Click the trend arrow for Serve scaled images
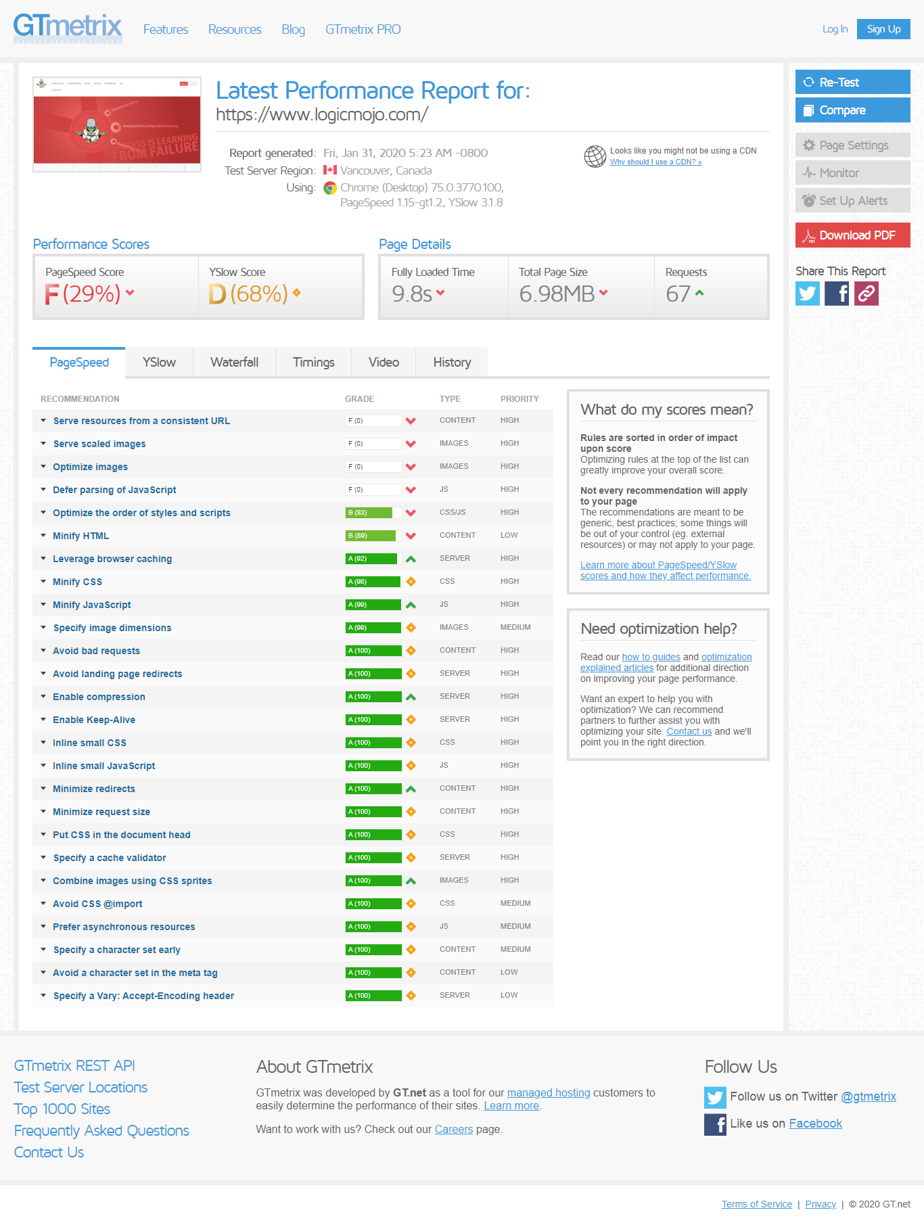Image resolution: width=924 pixels, height=1223 pixels. click(411, 444)
